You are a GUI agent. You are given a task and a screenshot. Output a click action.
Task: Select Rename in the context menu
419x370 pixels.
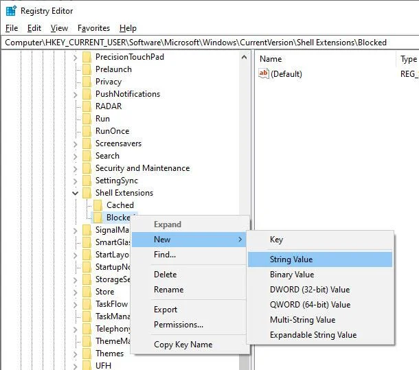pyautogui.click(x=189, y=290)
